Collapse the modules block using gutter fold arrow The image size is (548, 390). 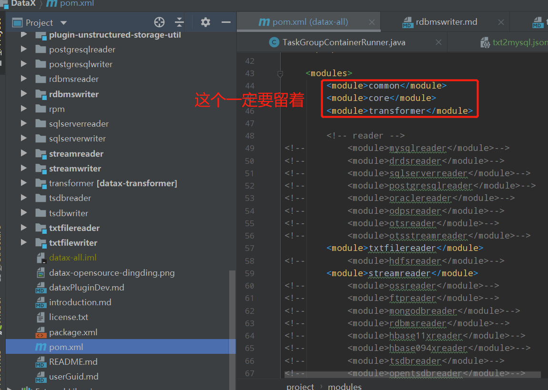coord(280,73)
